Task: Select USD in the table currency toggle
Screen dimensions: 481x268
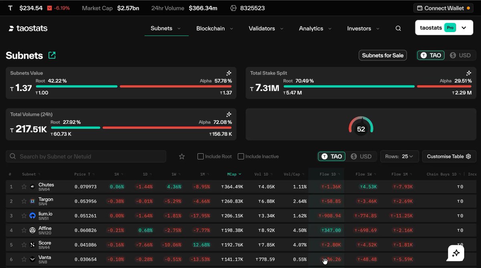Action: tap(361, 156)
